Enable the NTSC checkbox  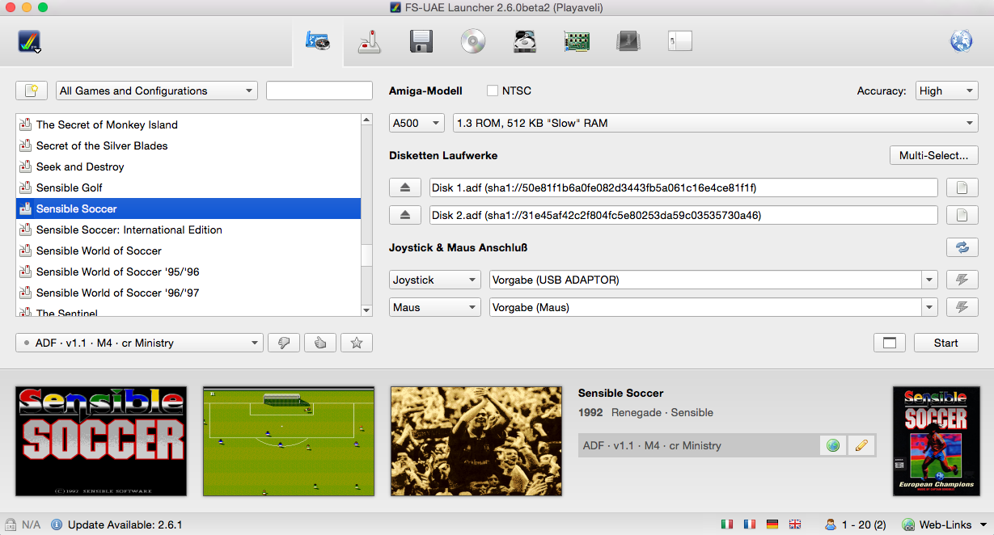pyautogui.click(x=493, y=91)
